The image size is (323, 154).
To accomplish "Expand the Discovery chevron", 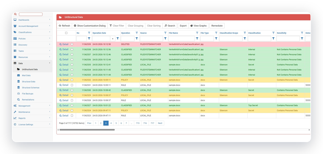I will tap(50, 44).
